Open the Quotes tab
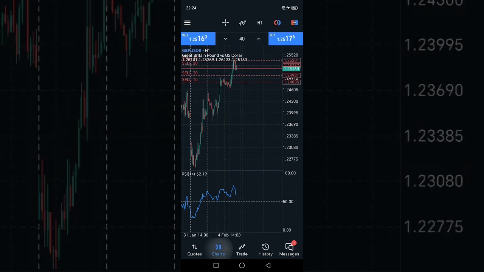This screenshot has height=272, width=484. click(x=194, y=250)
